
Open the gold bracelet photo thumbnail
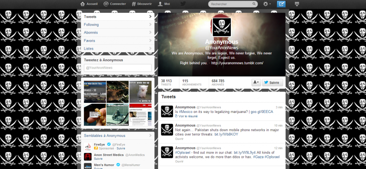pyautogui.click(x=95, y=115)
